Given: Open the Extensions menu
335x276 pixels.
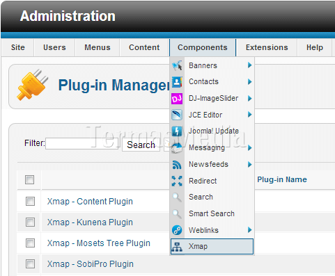Looking at the screenshot, I should coord(267,47).
